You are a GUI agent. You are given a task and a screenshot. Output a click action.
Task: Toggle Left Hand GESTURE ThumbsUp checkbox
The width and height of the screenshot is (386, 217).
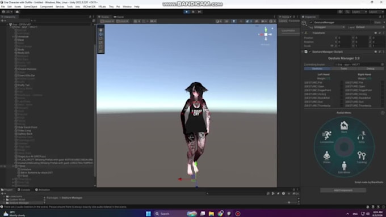point(342,105)
